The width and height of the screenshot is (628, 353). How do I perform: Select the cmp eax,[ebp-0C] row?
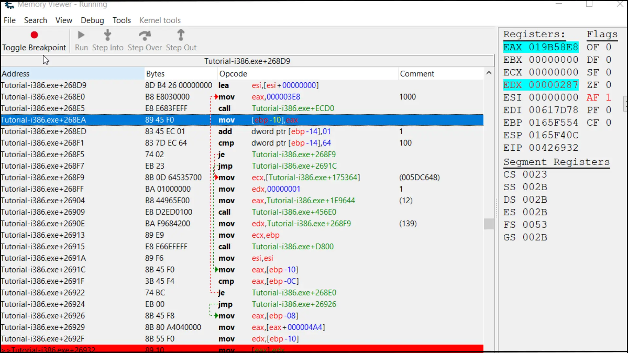tap(242, 281)
